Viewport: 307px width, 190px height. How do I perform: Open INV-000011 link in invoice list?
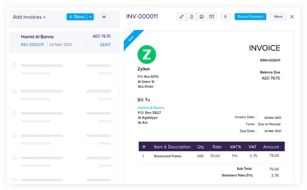pyautogui.click(x=32, y=45)
